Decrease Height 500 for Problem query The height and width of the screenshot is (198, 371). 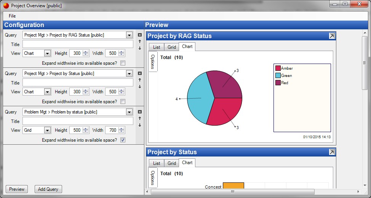tap(86, 132)
